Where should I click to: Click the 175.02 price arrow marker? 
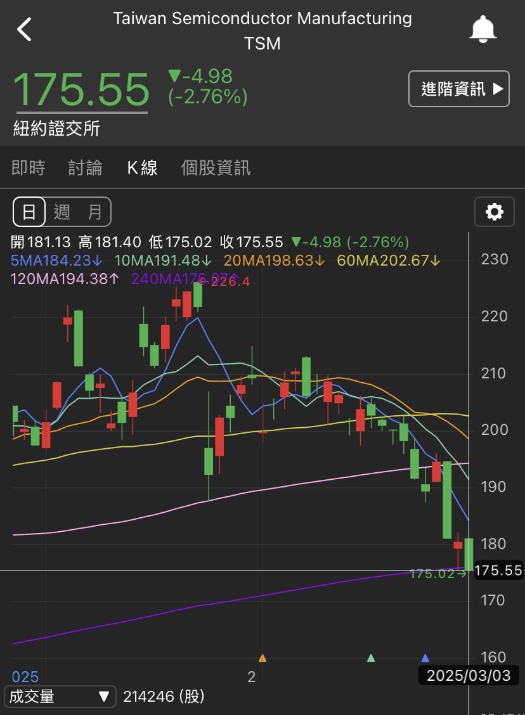(439, 572)
